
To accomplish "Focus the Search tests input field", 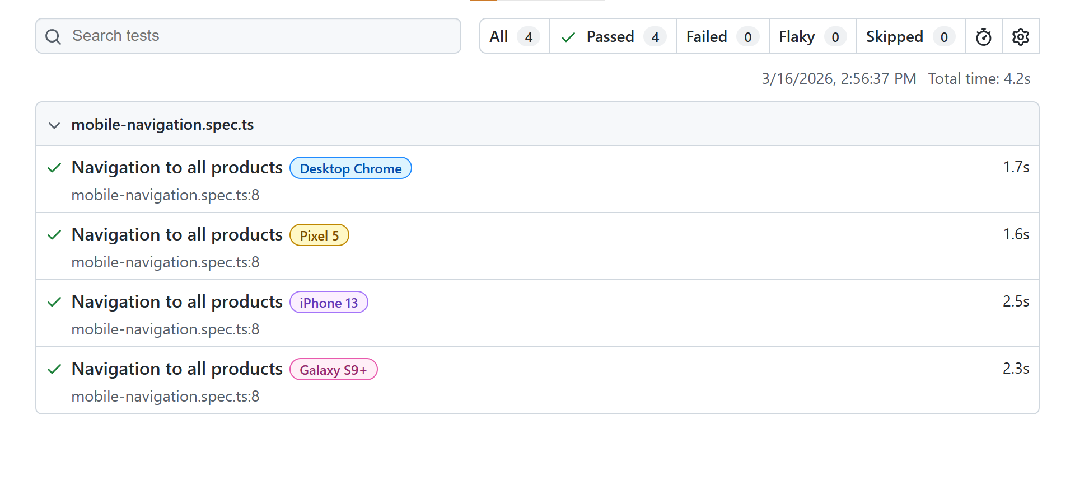I will [258, 36].
